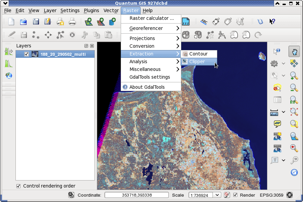
Task: Select the 188_20_290502_multi layer row
Action: (55, 54)
